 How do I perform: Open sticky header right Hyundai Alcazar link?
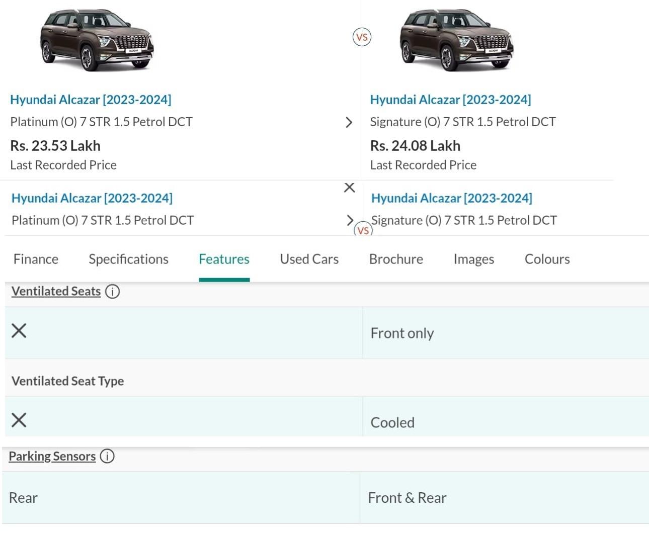(x=452, y=198)
